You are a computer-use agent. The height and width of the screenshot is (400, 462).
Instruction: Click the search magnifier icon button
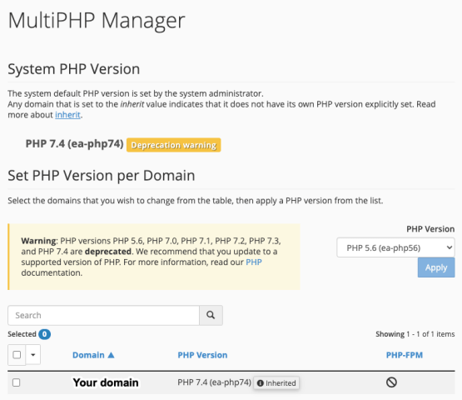click(x=211, y=315)
